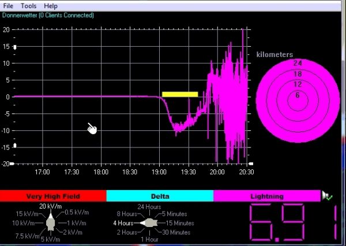Open the File menu

(9, 6)
